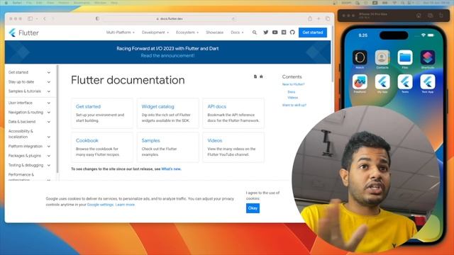Image resolution: width=454 pixels, height=255 pixels.
Task: Click the blue Get started button
Action: (x=313, y=33)
